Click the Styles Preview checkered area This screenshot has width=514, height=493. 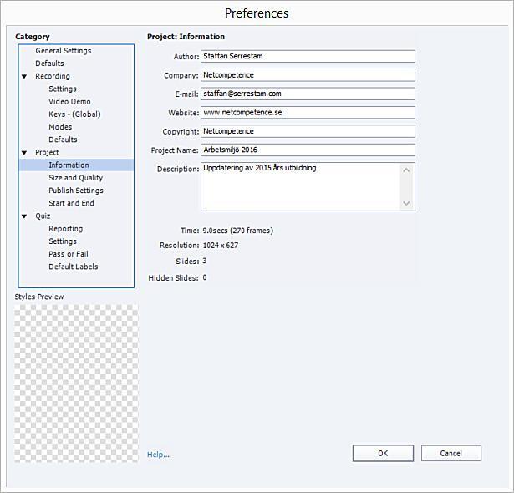(x=76, y=384)
